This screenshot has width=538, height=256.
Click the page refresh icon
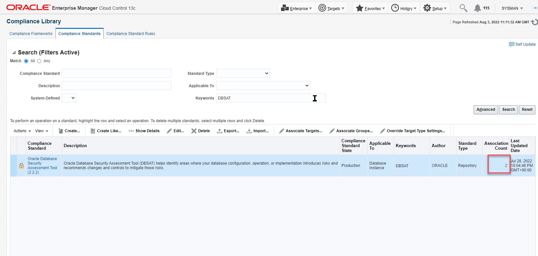coord(534,22)
